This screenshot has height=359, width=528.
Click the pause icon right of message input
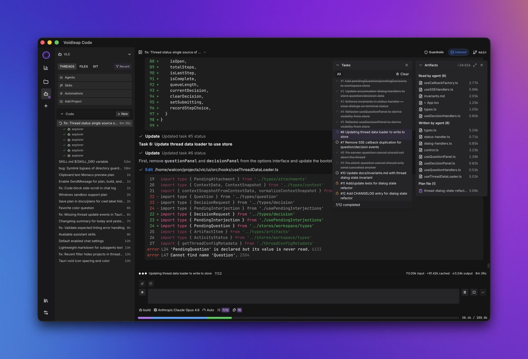click(x=465, y=292)
